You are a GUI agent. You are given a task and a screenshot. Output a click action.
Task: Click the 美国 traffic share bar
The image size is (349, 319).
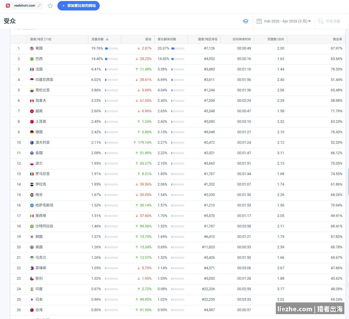coord(111,48)
